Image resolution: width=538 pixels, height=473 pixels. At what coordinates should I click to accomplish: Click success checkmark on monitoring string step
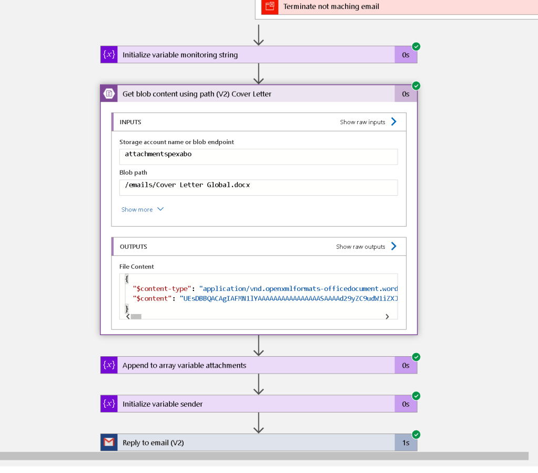pos(416,46)
